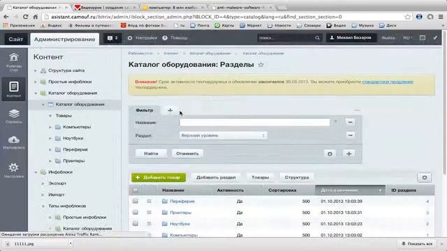Check the Периферия row checkbox
Viewport: 447px width, 251px height.
(135, 201)
